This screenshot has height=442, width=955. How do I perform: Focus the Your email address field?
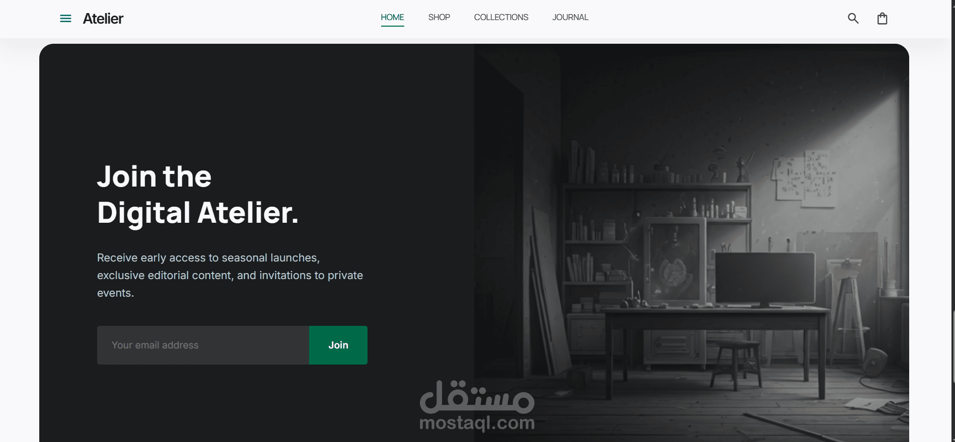(x=203, y=345)
